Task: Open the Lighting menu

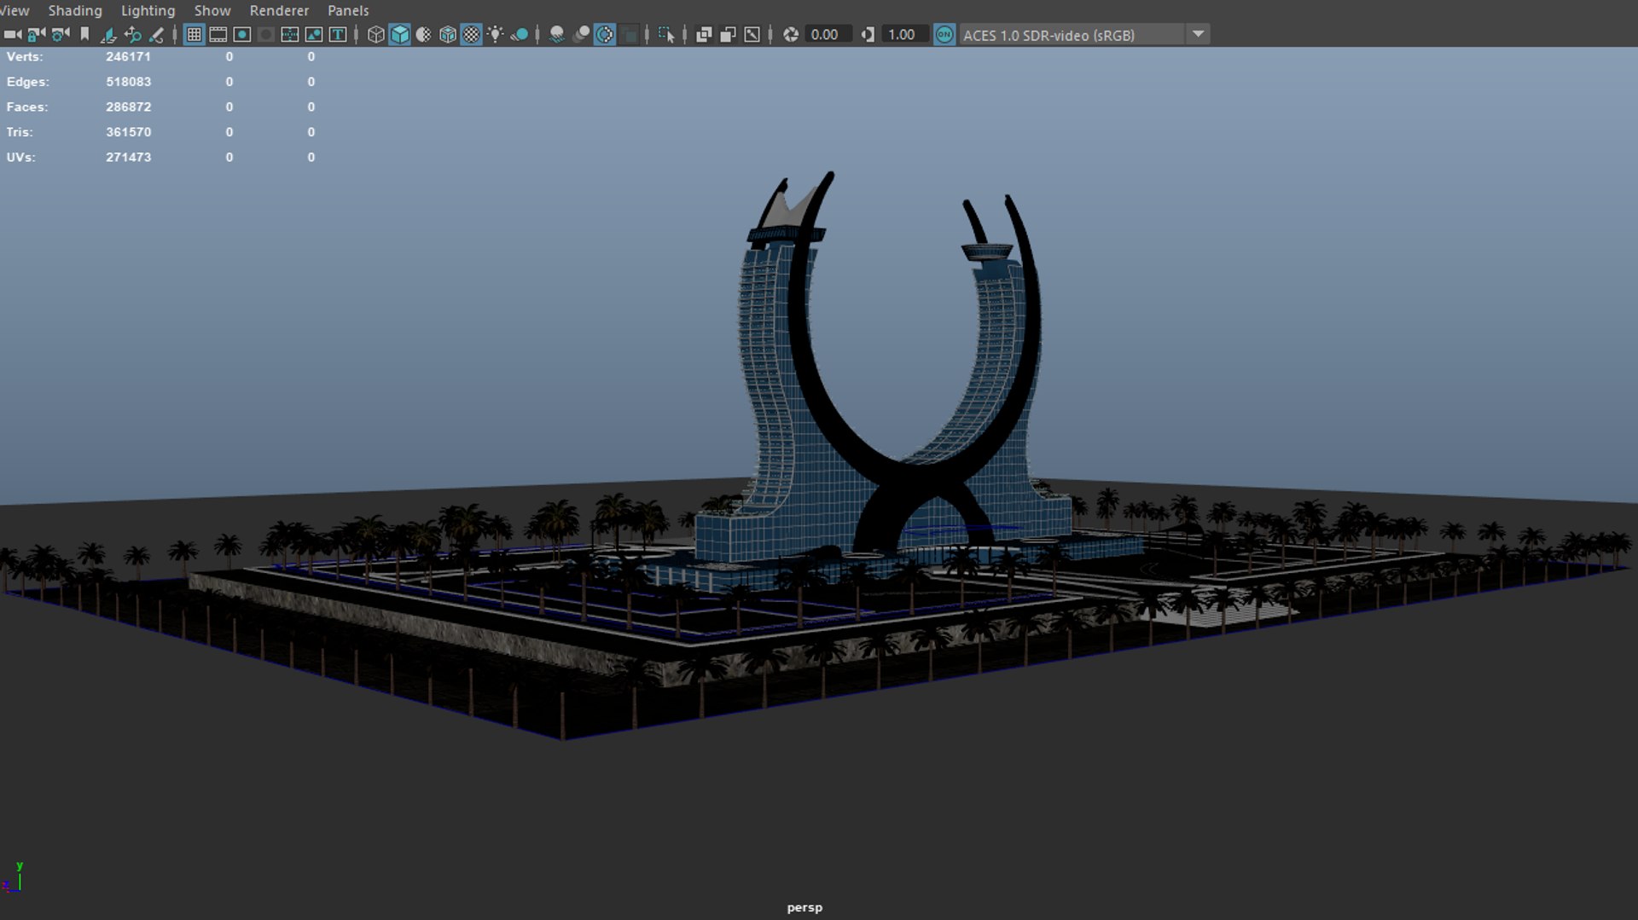Action: tap(148, 10)
